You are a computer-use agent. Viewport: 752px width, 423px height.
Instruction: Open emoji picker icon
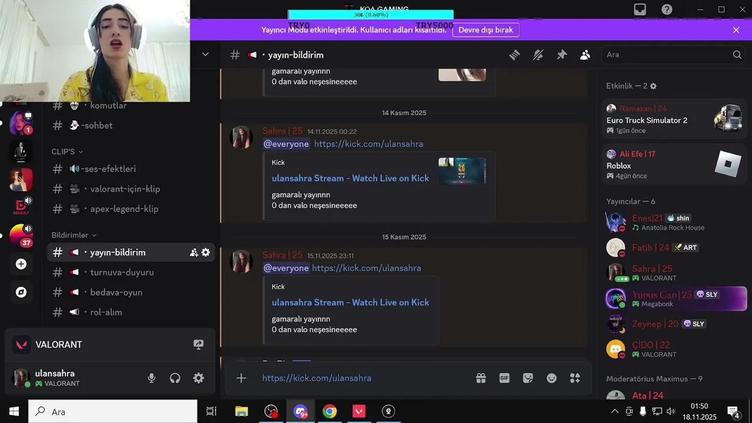tap(552, 378)
